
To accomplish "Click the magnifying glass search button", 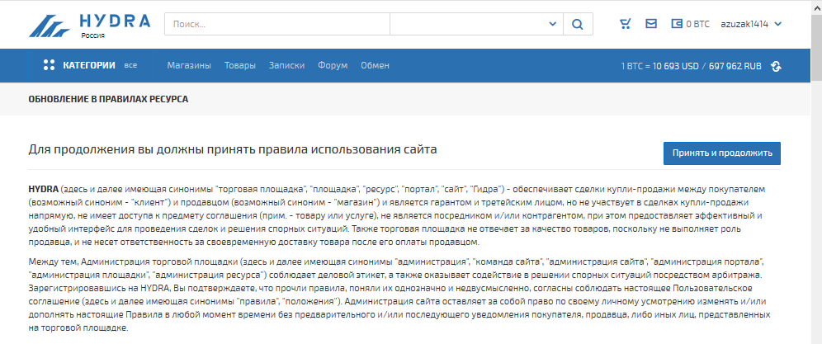I will 578,24.
